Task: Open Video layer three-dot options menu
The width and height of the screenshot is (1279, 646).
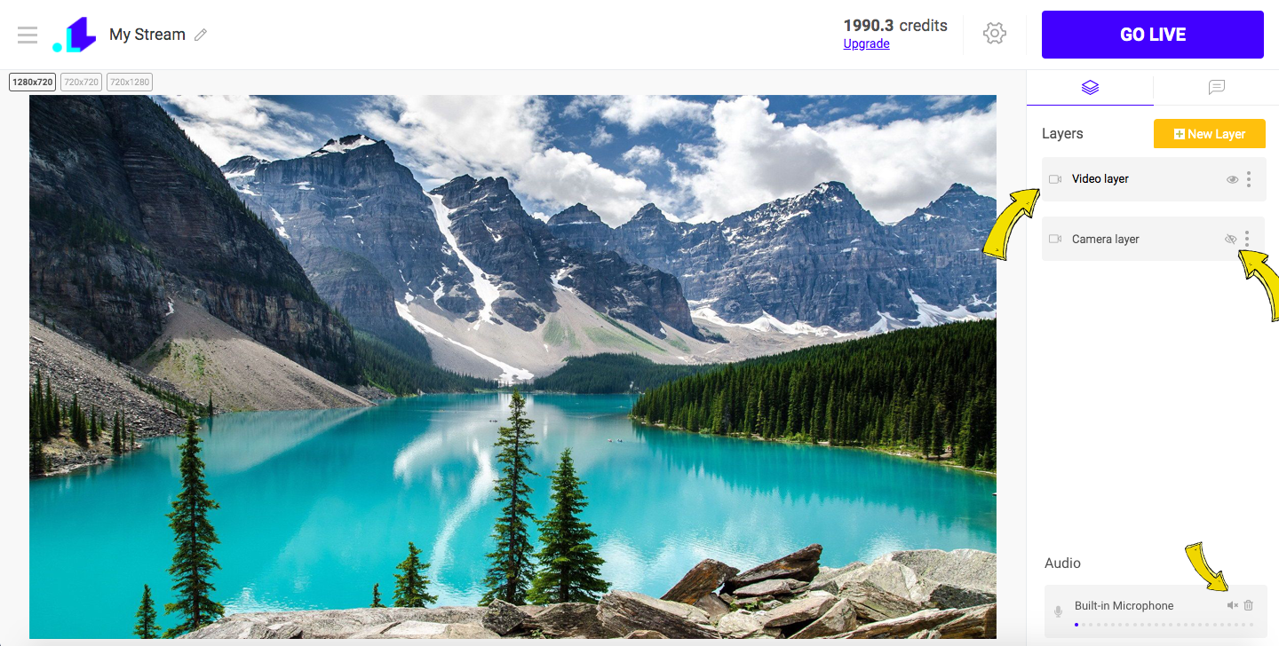Action: click(1249, 179)
